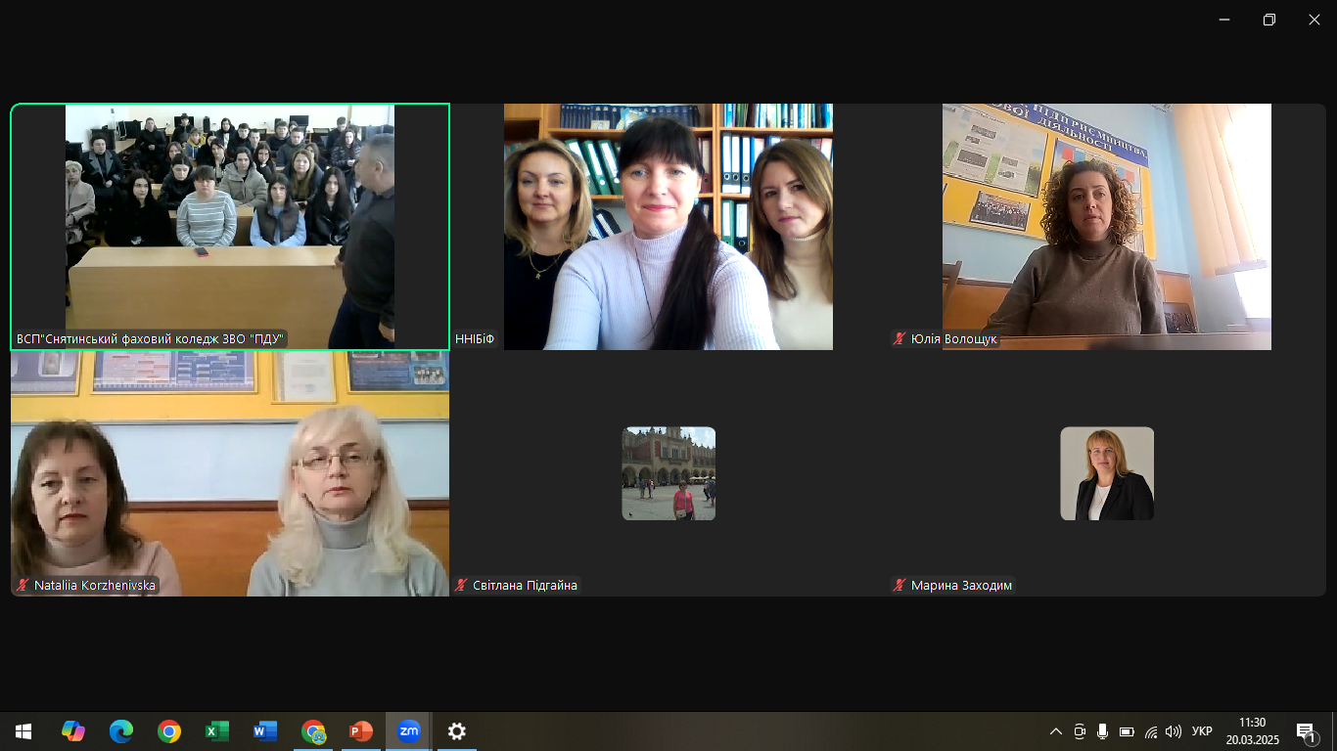
Task: Open the volume control in the tray
Action: (1174, 731)
